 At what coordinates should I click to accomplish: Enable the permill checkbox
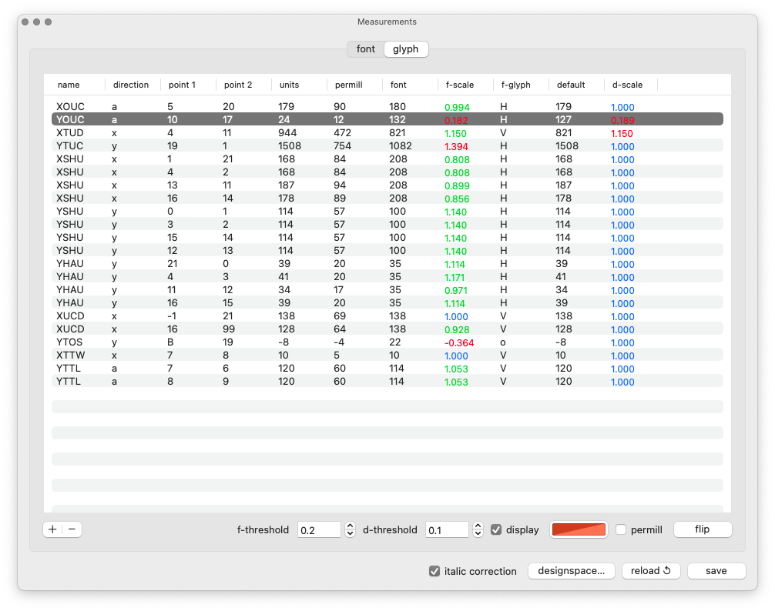pyautogui.click(x=621, y=529)
